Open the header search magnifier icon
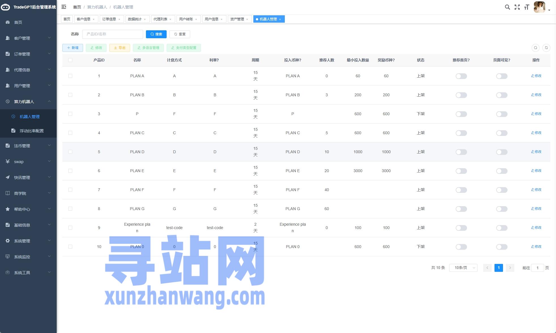Image resolution: width=556 pixels, height=333 pixels. click(x=507, y=7)
